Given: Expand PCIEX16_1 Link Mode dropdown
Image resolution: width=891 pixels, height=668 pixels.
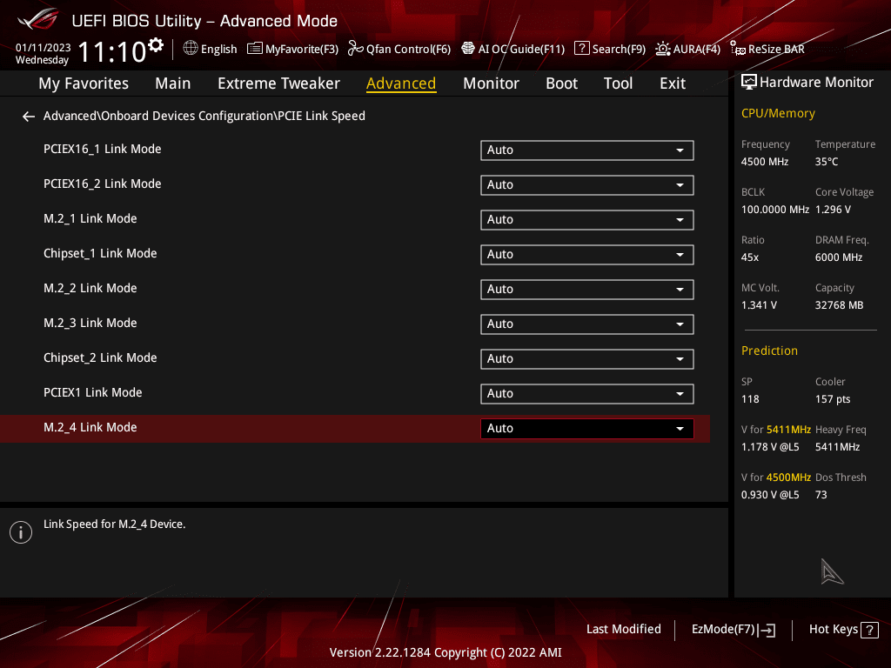Looking at the screenshot, I should [587, 150].
